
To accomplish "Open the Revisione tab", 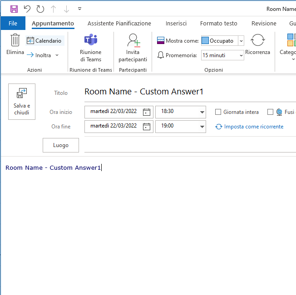I will click(264, 24).
